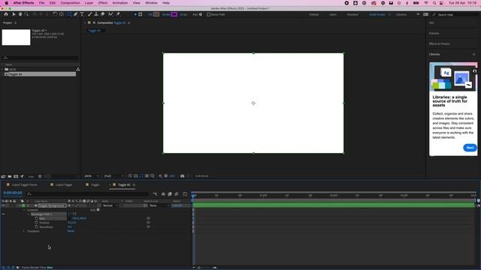Click the project search field
The image size is (481, 270).
[40, 58]
